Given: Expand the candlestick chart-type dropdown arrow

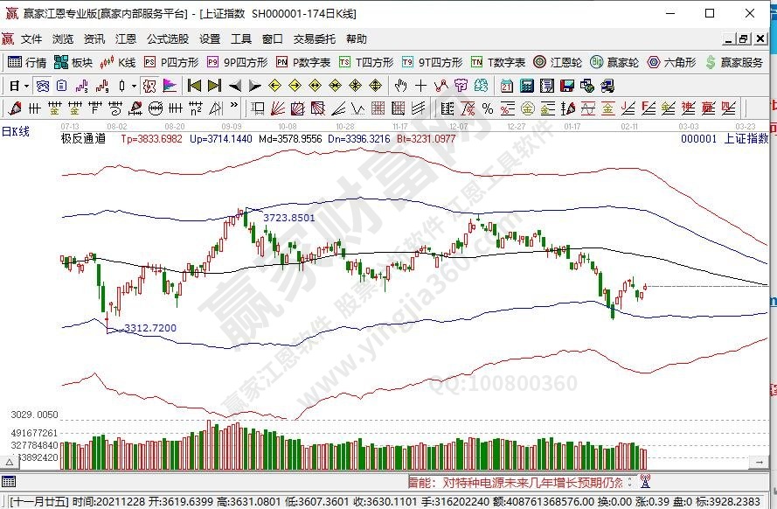Looking at the screenshot, I should click(134, 87).
